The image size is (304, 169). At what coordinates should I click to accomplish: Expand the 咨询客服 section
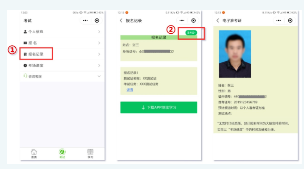62,77
